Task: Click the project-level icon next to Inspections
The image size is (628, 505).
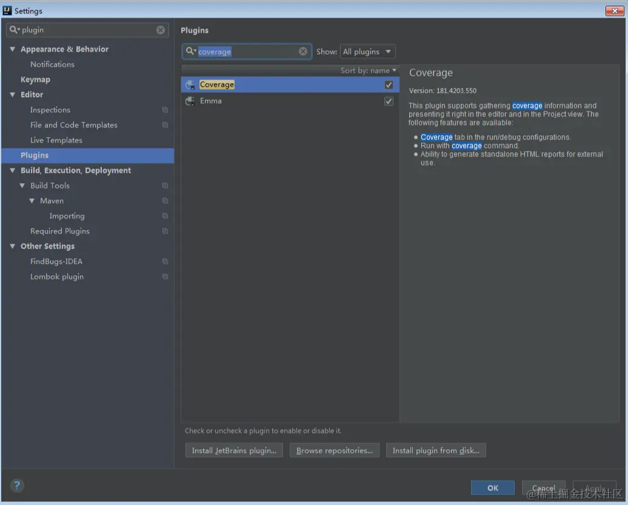Action: point(165,110)
